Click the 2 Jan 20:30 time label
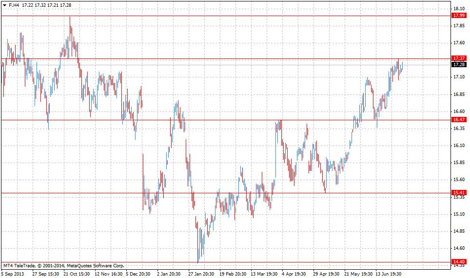This screenshot has height=278, width=470. pyautogui.click(x=169, y=274)
